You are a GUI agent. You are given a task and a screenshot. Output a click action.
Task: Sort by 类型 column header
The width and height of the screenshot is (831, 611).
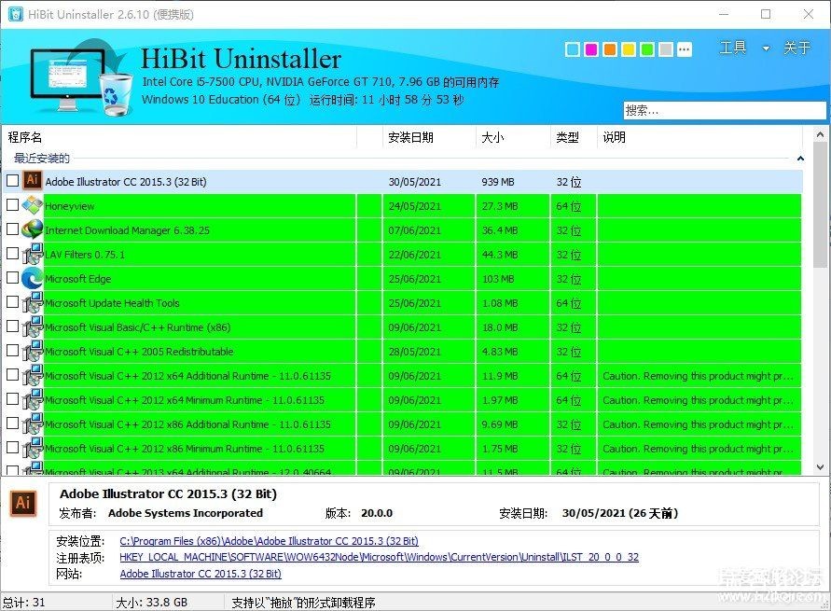point(574,138)
